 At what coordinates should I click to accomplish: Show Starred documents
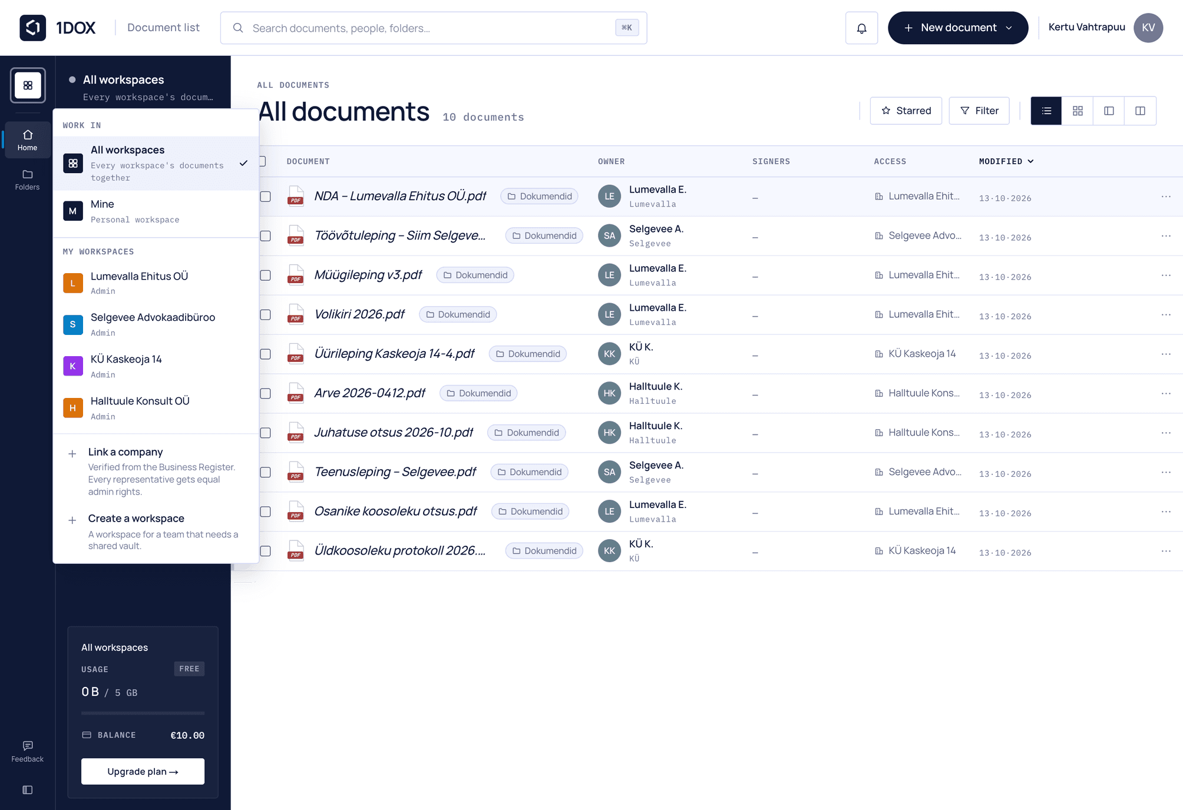[906, 111]
